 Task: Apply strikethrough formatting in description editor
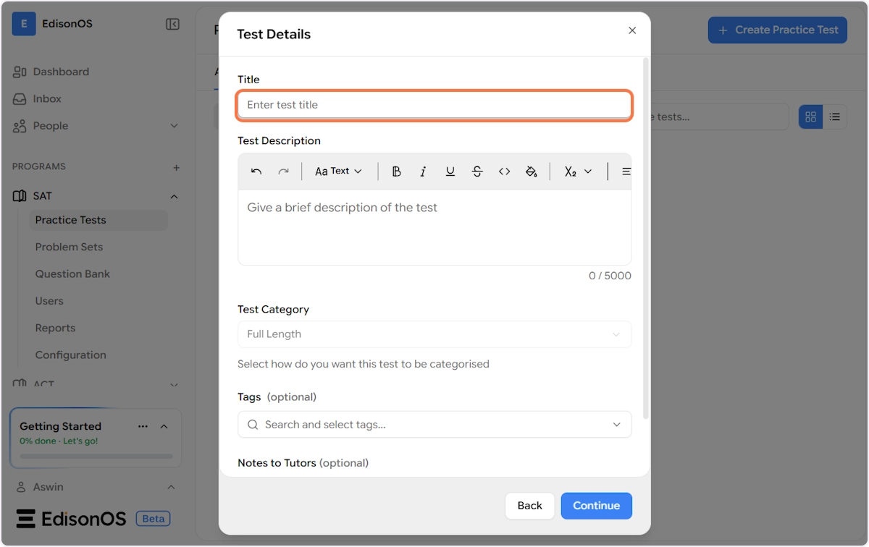(x=477, y=171)
